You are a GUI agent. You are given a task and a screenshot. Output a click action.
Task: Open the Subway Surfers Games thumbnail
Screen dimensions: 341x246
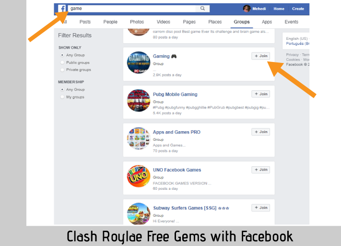tap(139, 213)
